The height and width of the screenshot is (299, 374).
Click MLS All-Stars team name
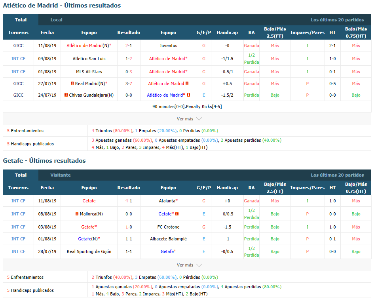(x=89, y=72)
